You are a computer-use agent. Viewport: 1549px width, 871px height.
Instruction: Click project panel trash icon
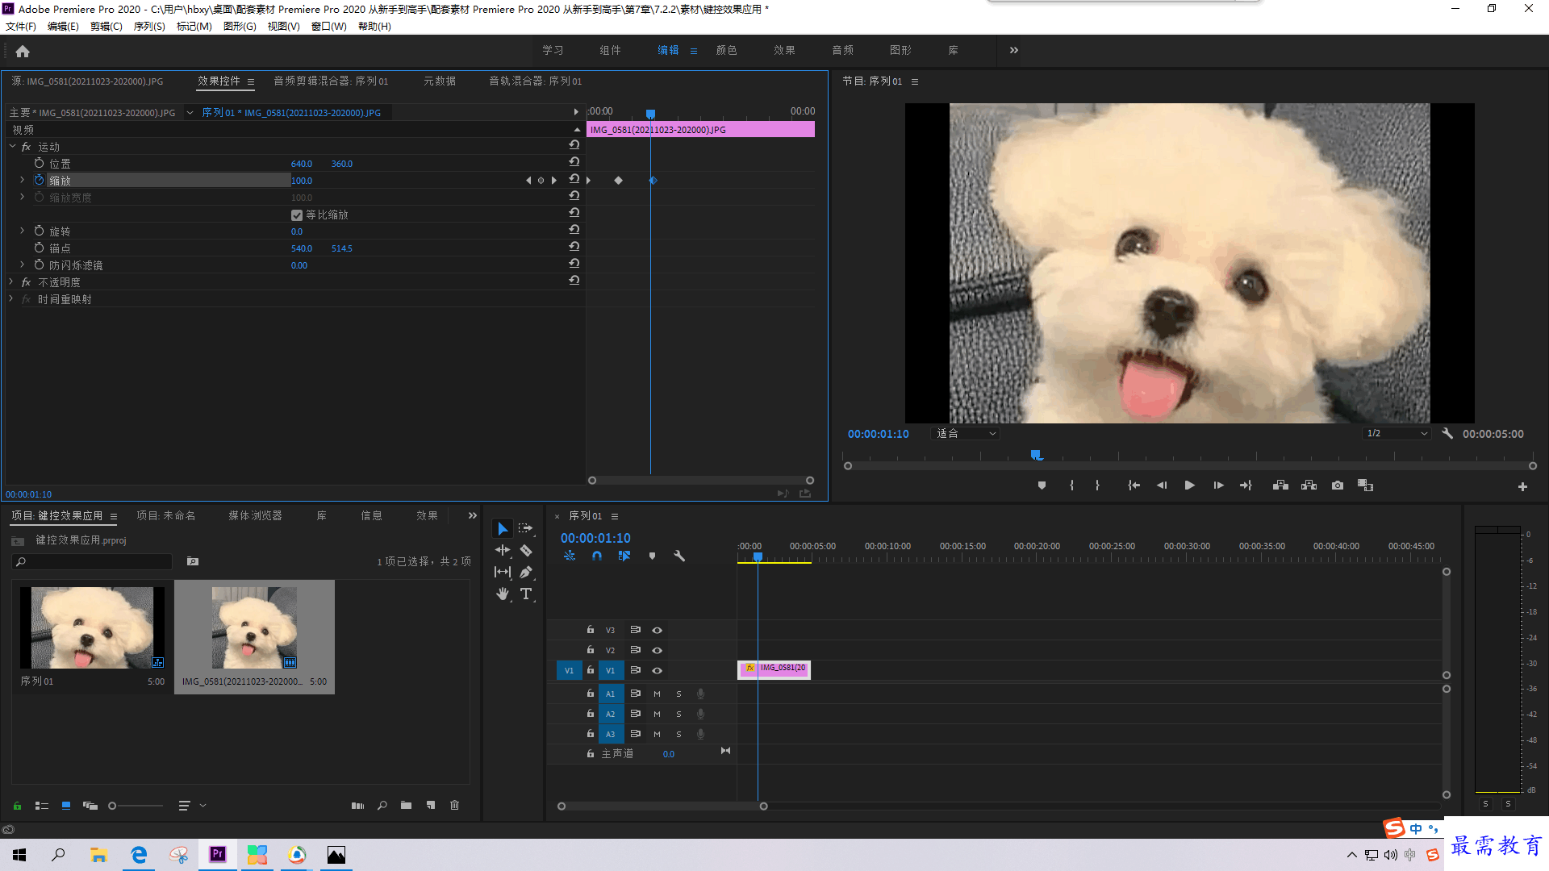click(454, 805)
